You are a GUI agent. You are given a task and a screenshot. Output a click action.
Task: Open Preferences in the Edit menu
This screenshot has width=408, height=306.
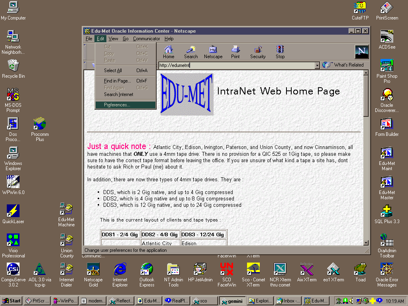[x=126, y=105]
